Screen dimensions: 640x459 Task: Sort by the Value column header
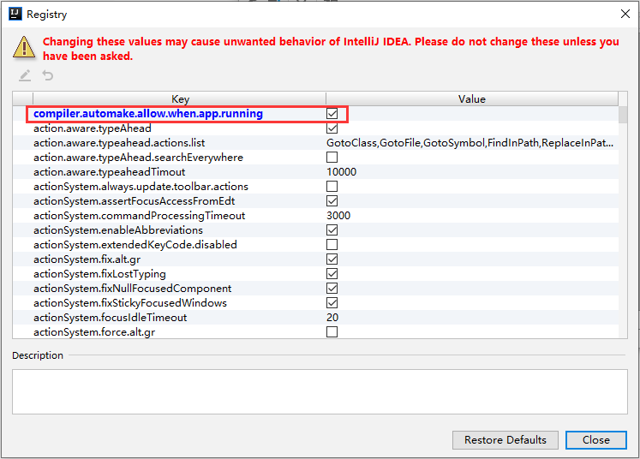click(x=472, y=99)
